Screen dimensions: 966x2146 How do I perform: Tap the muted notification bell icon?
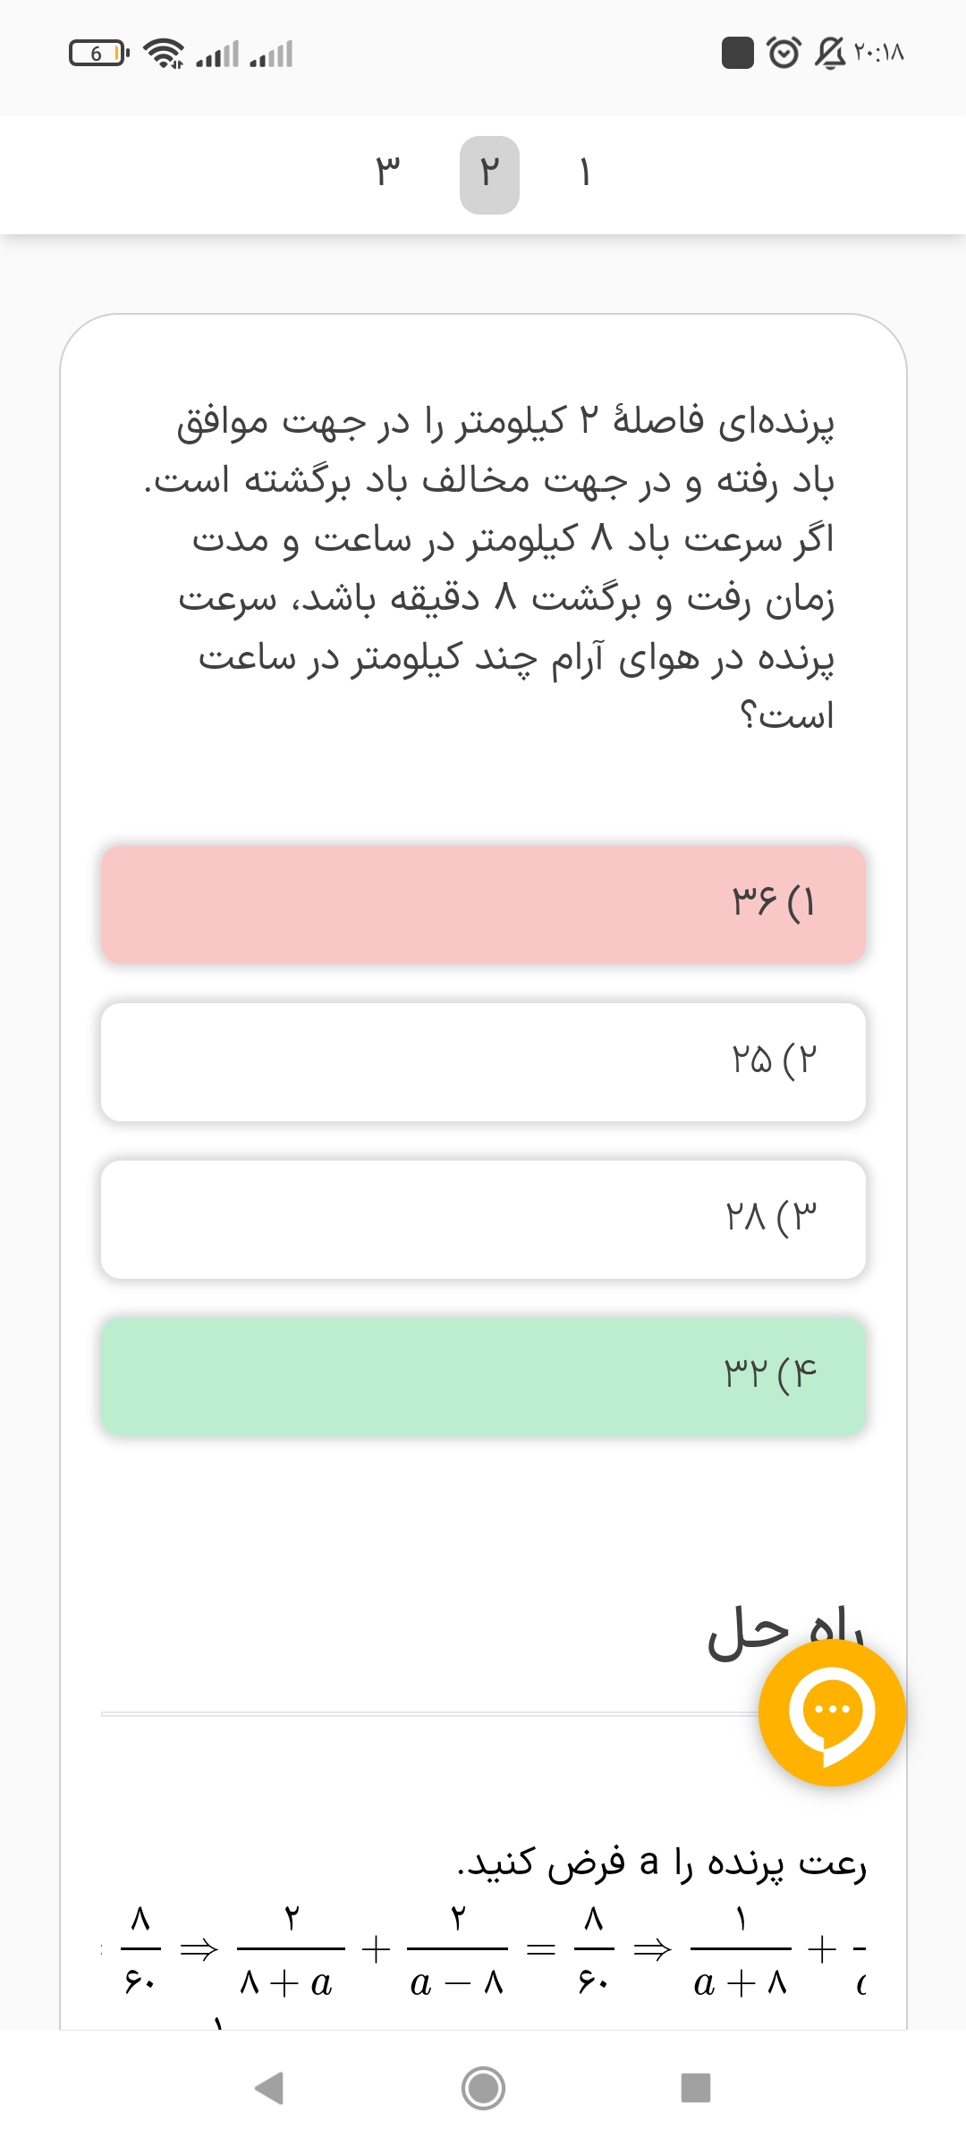(x=830, y=53)
